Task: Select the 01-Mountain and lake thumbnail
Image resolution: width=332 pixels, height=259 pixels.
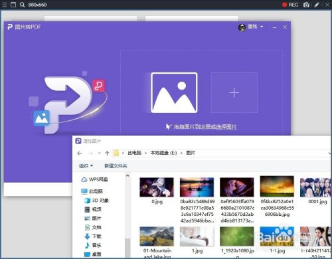Action: coord(157,236)
